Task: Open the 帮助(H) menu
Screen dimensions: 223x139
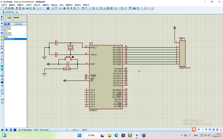Action: click(x=86, y=5)
